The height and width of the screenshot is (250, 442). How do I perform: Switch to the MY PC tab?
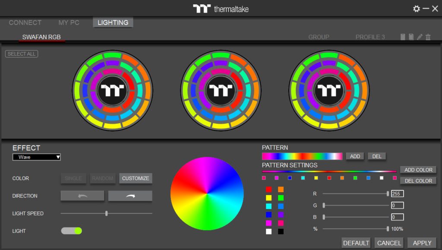(x=69, y=22)
